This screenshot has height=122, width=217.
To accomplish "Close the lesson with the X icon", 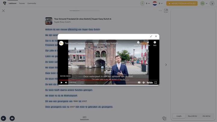I will point(3,11).
